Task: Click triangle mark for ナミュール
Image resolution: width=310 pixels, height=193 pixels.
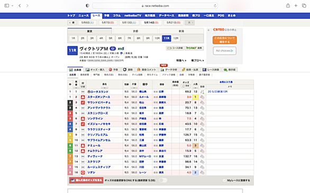Action: click(83, 146)
